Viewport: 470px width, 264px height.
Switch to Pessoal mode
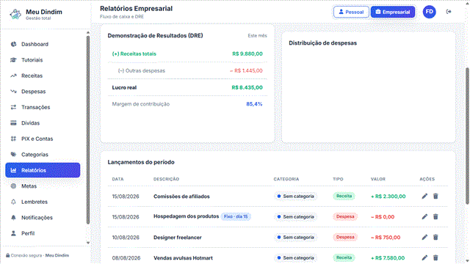coord(351,12)
